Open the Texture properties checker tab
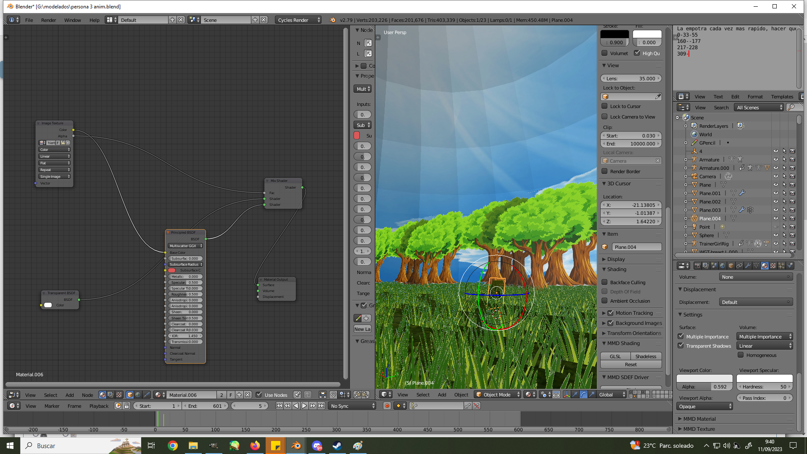 pyautogui.click(x=773, y=266)
